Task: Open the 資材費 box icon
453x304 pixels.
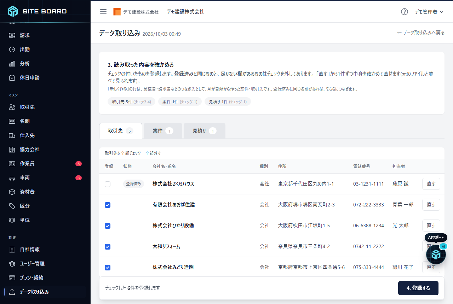Action: coord(12,192)
